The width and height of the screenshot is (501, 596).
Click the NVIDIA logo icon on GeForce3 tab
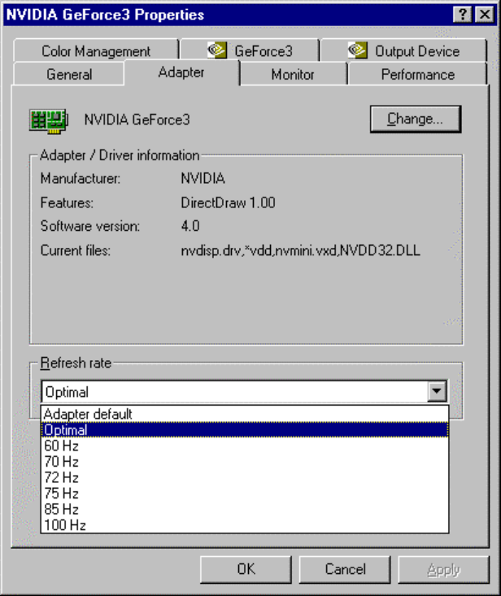(216, 50)
